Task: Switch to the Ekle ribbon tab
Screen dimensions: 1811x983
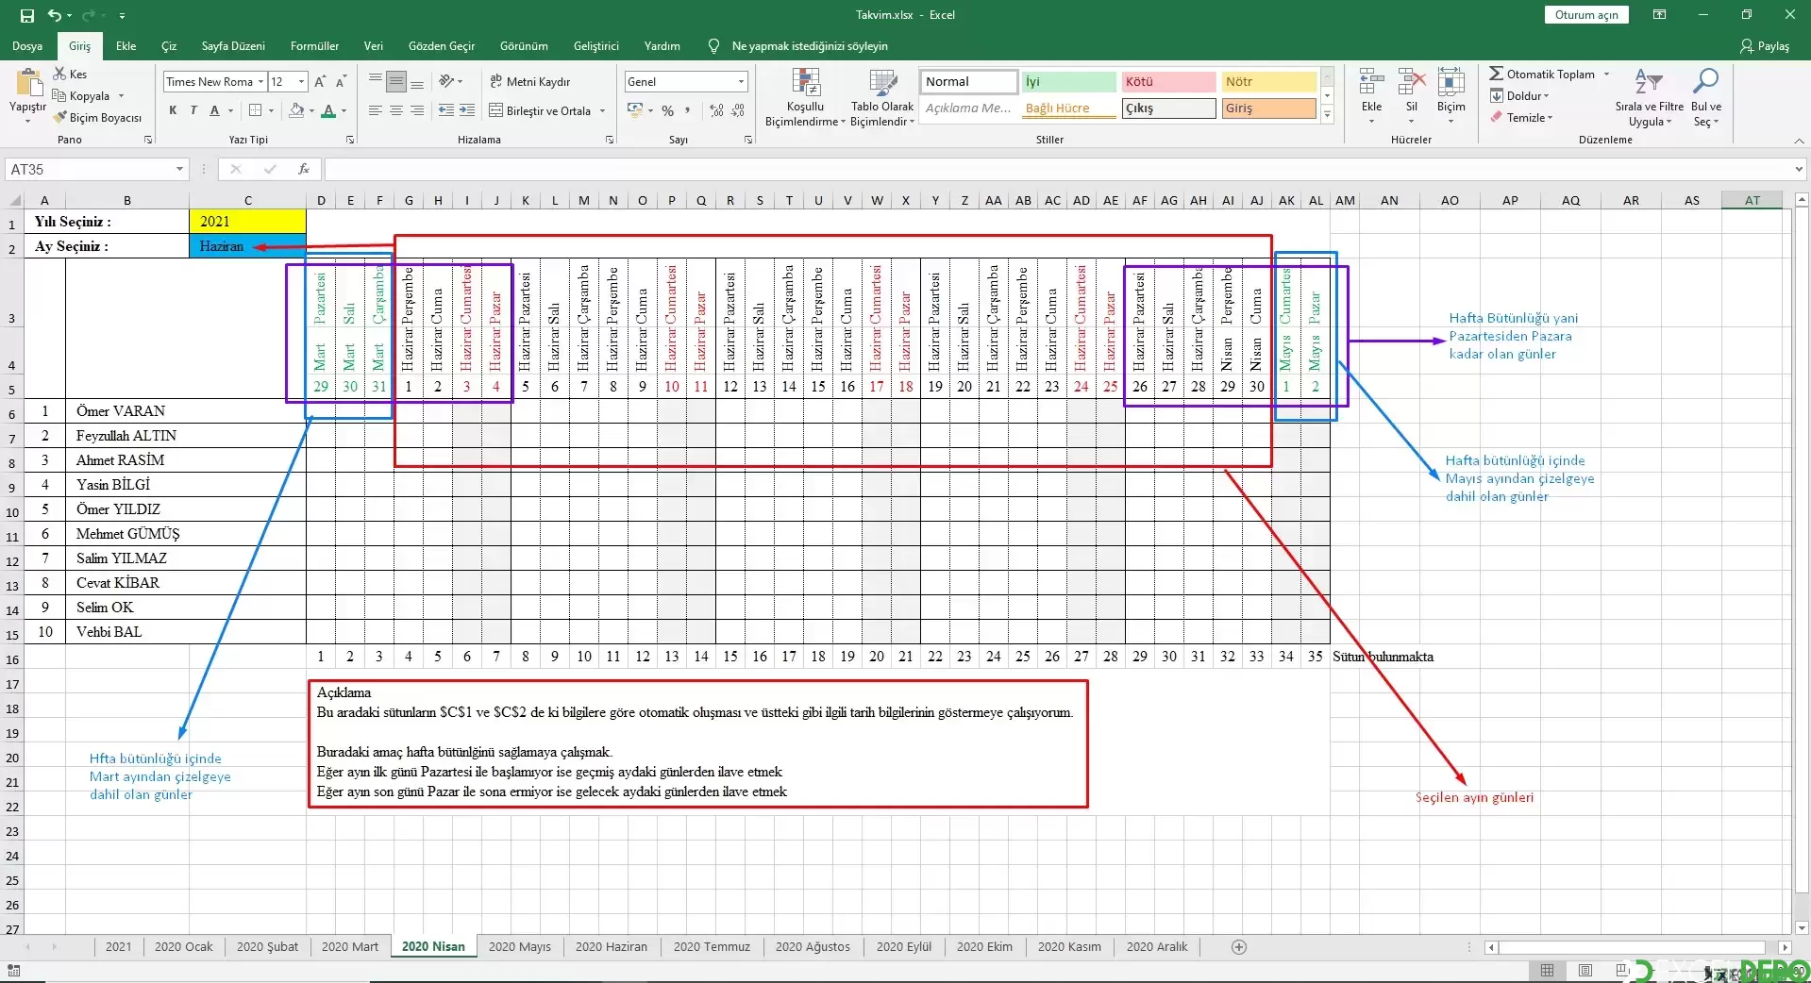Action: [x=126, y=46]
